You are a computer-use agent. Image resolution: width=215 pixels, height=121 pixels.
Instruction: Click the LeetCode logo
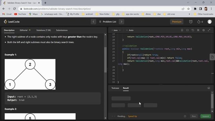(12, 22)
